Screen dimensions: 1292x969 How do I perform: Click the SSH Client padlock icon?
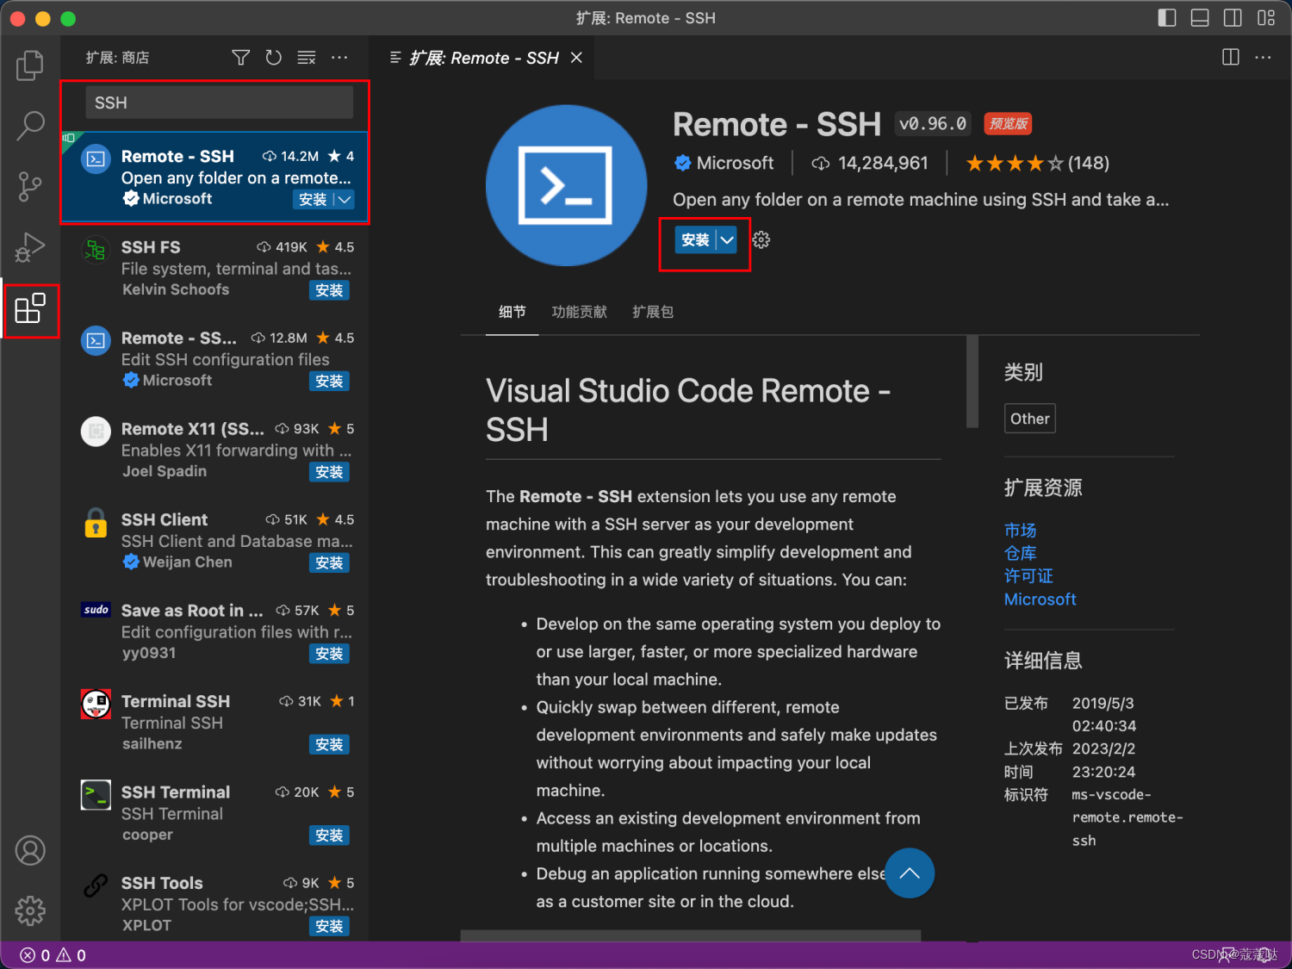coord(96,523)
